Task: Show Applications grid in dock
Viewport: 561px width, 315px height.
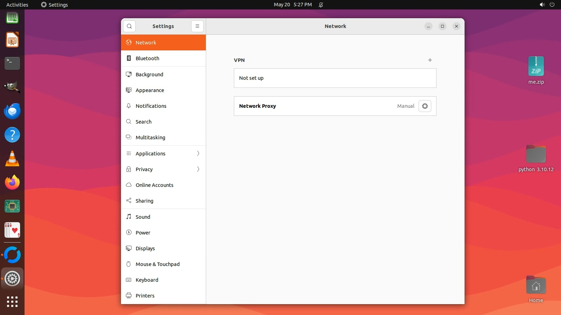Action: 12,302
